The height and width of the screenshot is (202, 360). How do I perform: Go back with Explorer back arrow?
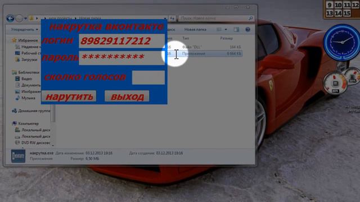10,18
